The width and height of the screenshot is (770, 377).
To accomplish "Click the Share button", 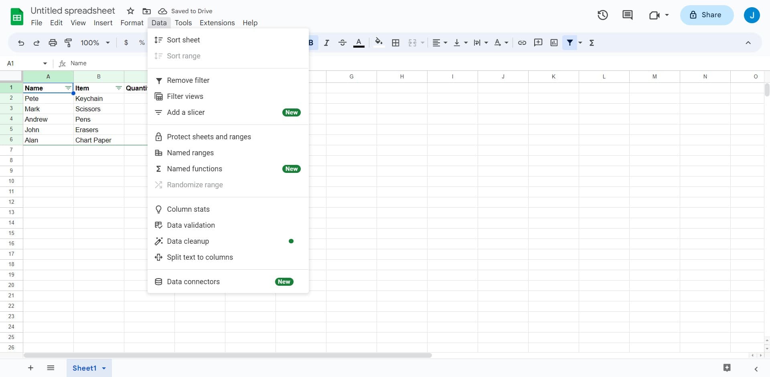I will [x=707, y=15].
